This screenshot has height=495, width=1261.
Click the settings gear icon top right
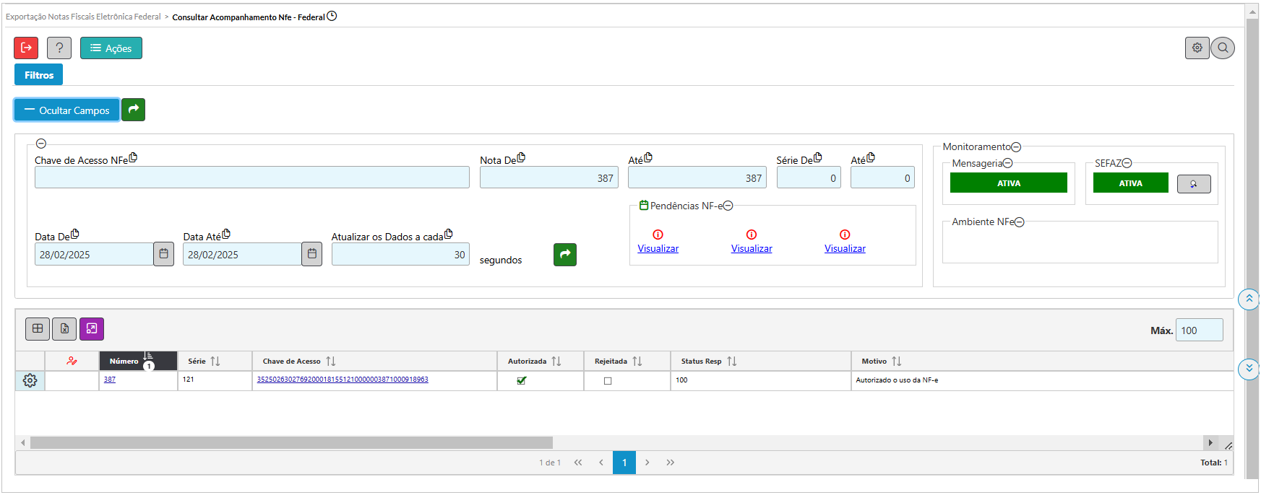[x=1197, y=48]
